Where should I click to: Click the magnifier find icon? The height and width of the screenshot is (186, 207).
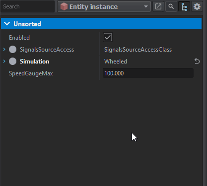tap(171, 6)
